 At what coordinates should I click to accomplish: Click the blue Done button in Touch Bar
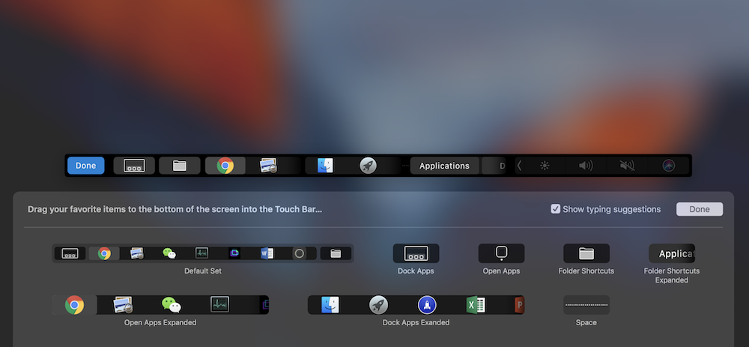85,166
